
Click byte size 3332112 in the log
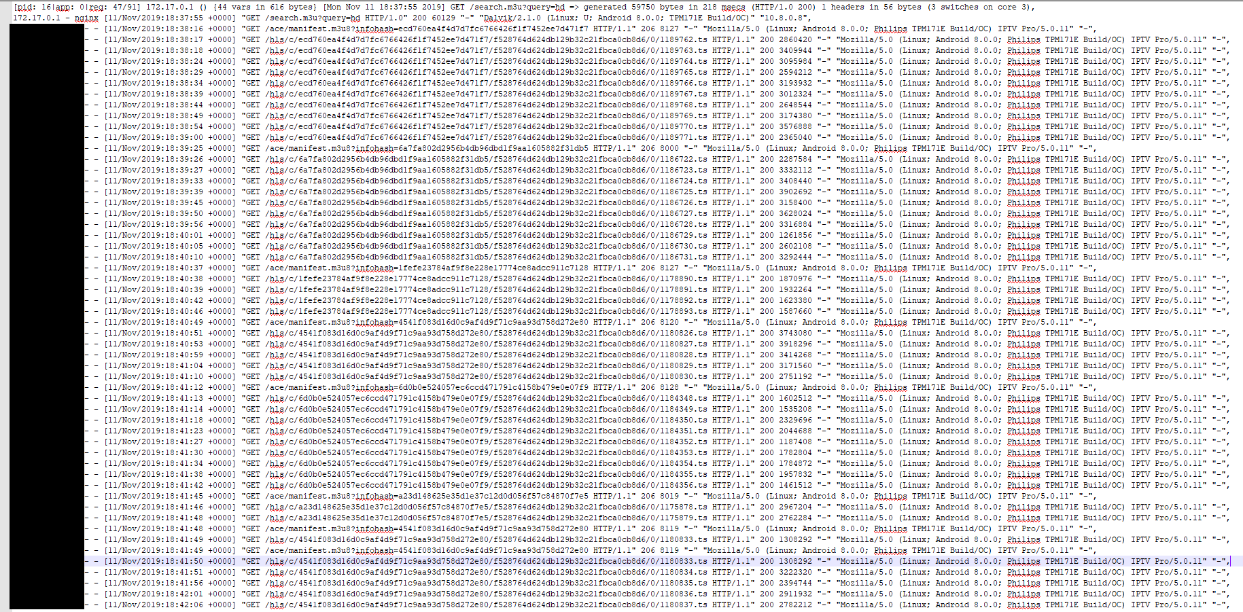click(795, 170)
